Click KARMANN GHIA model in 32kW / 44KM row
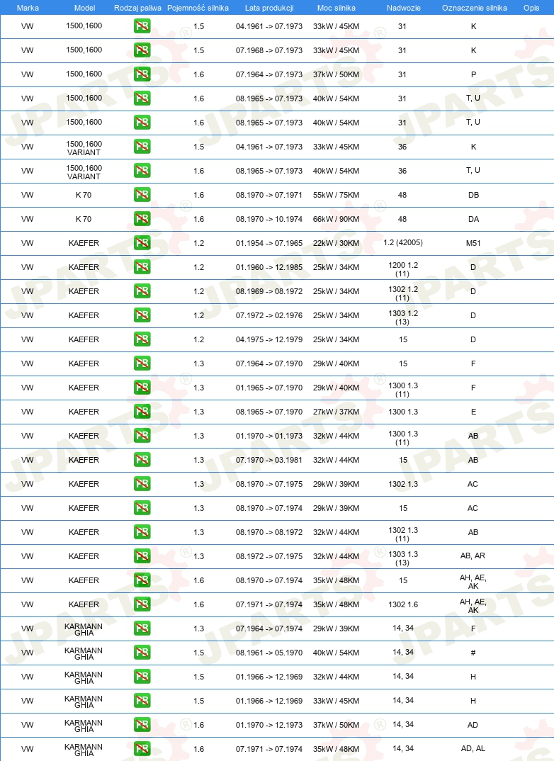The height and width of the screenshot is (761, 554). [84, 677]
